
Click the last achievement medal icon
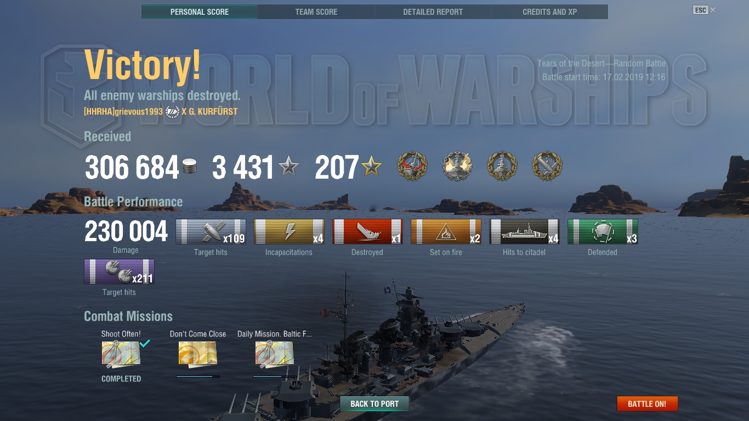pyautogui.click(x=547, y=167)
